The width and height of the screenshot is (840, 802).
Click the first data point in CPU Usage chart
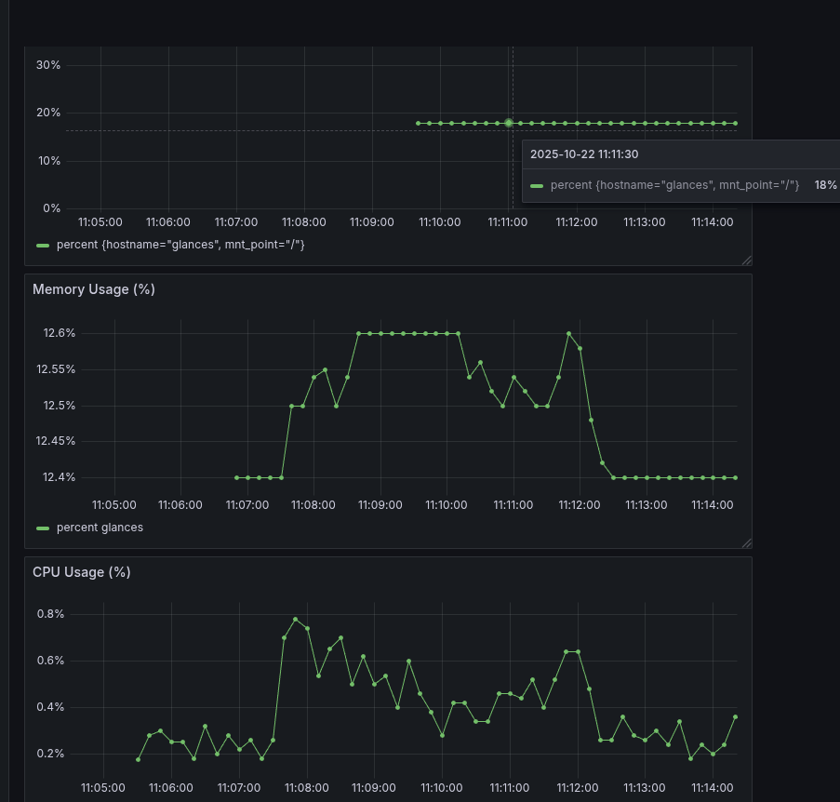138,759
